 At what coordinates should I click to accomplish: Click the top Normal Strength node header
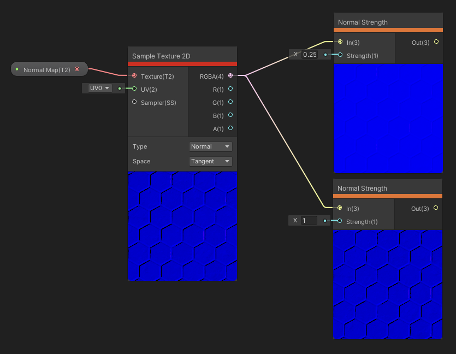pyautogui.click(x=388, y=22)
